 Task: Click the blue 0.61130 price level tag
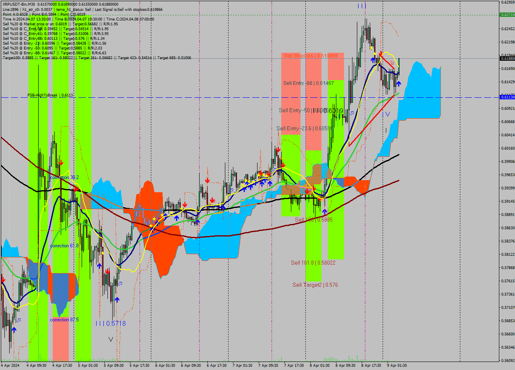click(507, 97)
